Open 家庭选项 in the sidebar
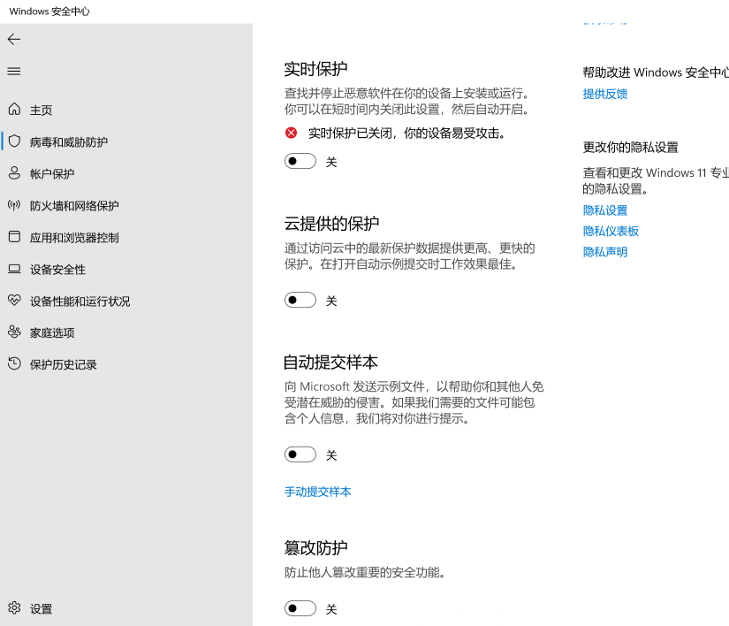This screenshot has width=729, height=626. click(51, 332)
